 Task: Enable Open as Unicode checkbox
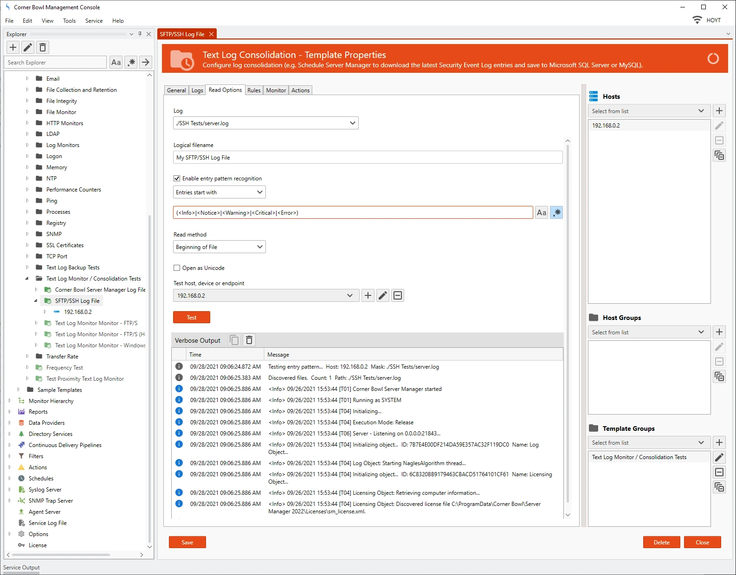177,268
